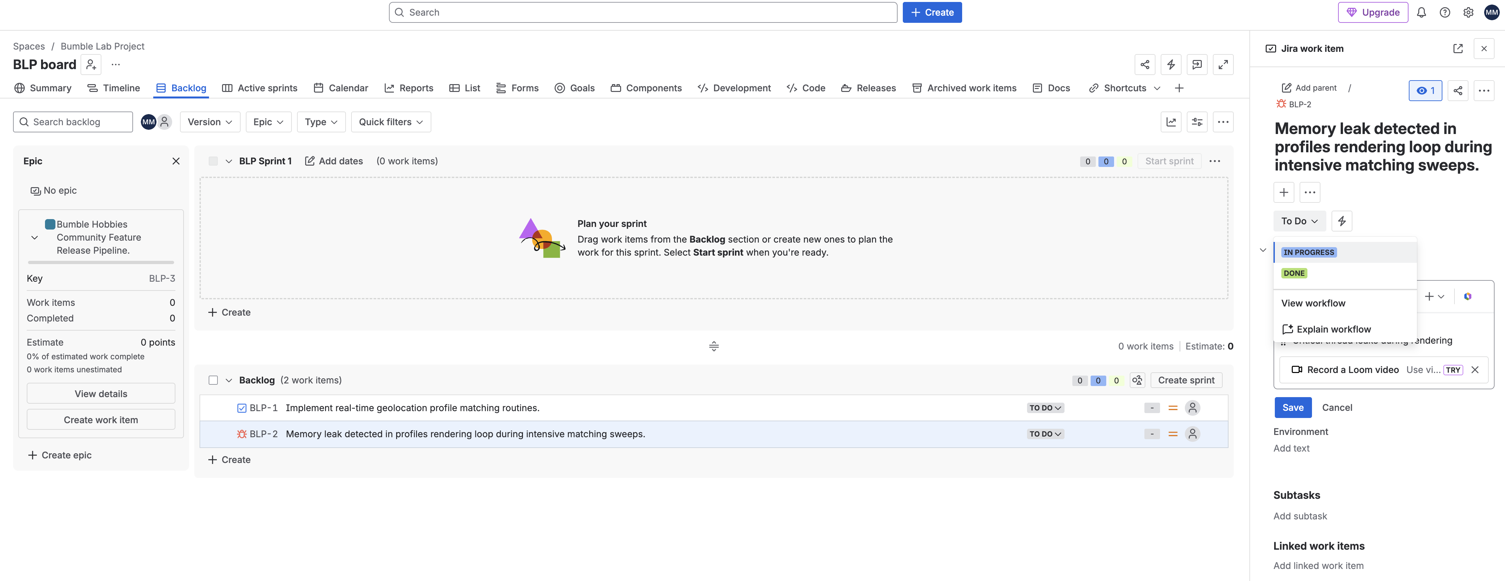1505x581 pixels.
Task: Click the share icon above the board tabs
Action: 1144,65
